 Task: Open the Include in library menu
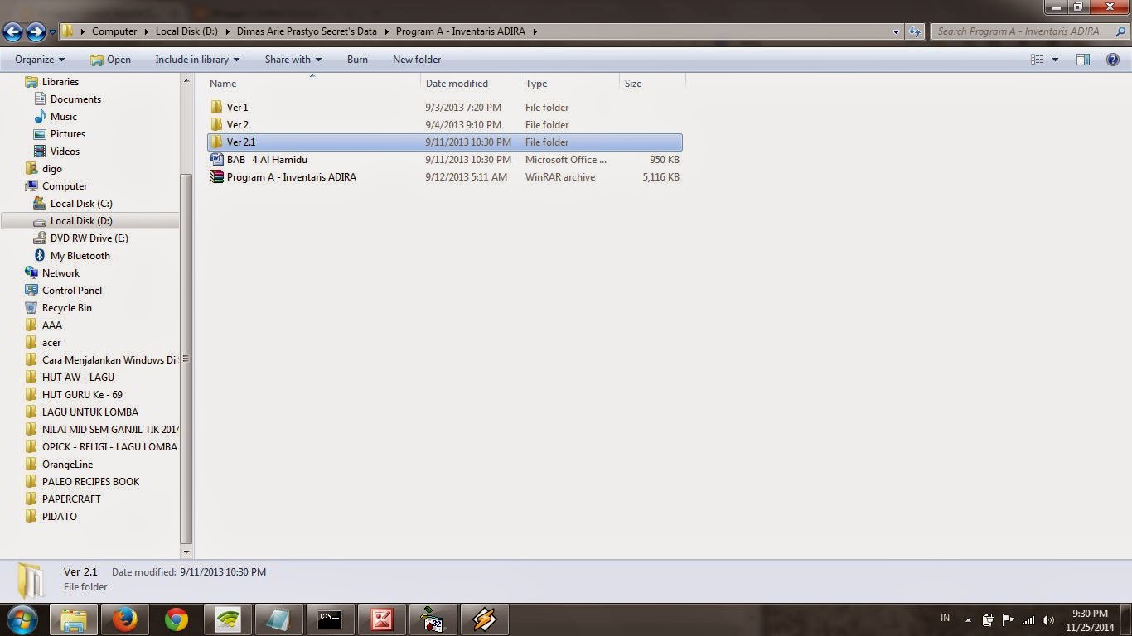(197, 60)
